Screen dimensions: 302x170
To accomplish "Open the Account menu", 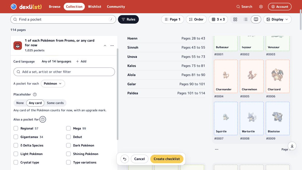I will (280, 7).
